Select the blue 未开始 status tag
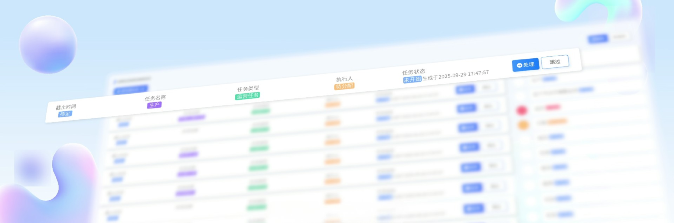The image size is (675, 223). (412, 79)
